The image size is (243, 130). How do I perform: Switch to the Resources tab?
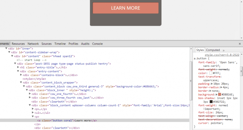tap(18, 44)
